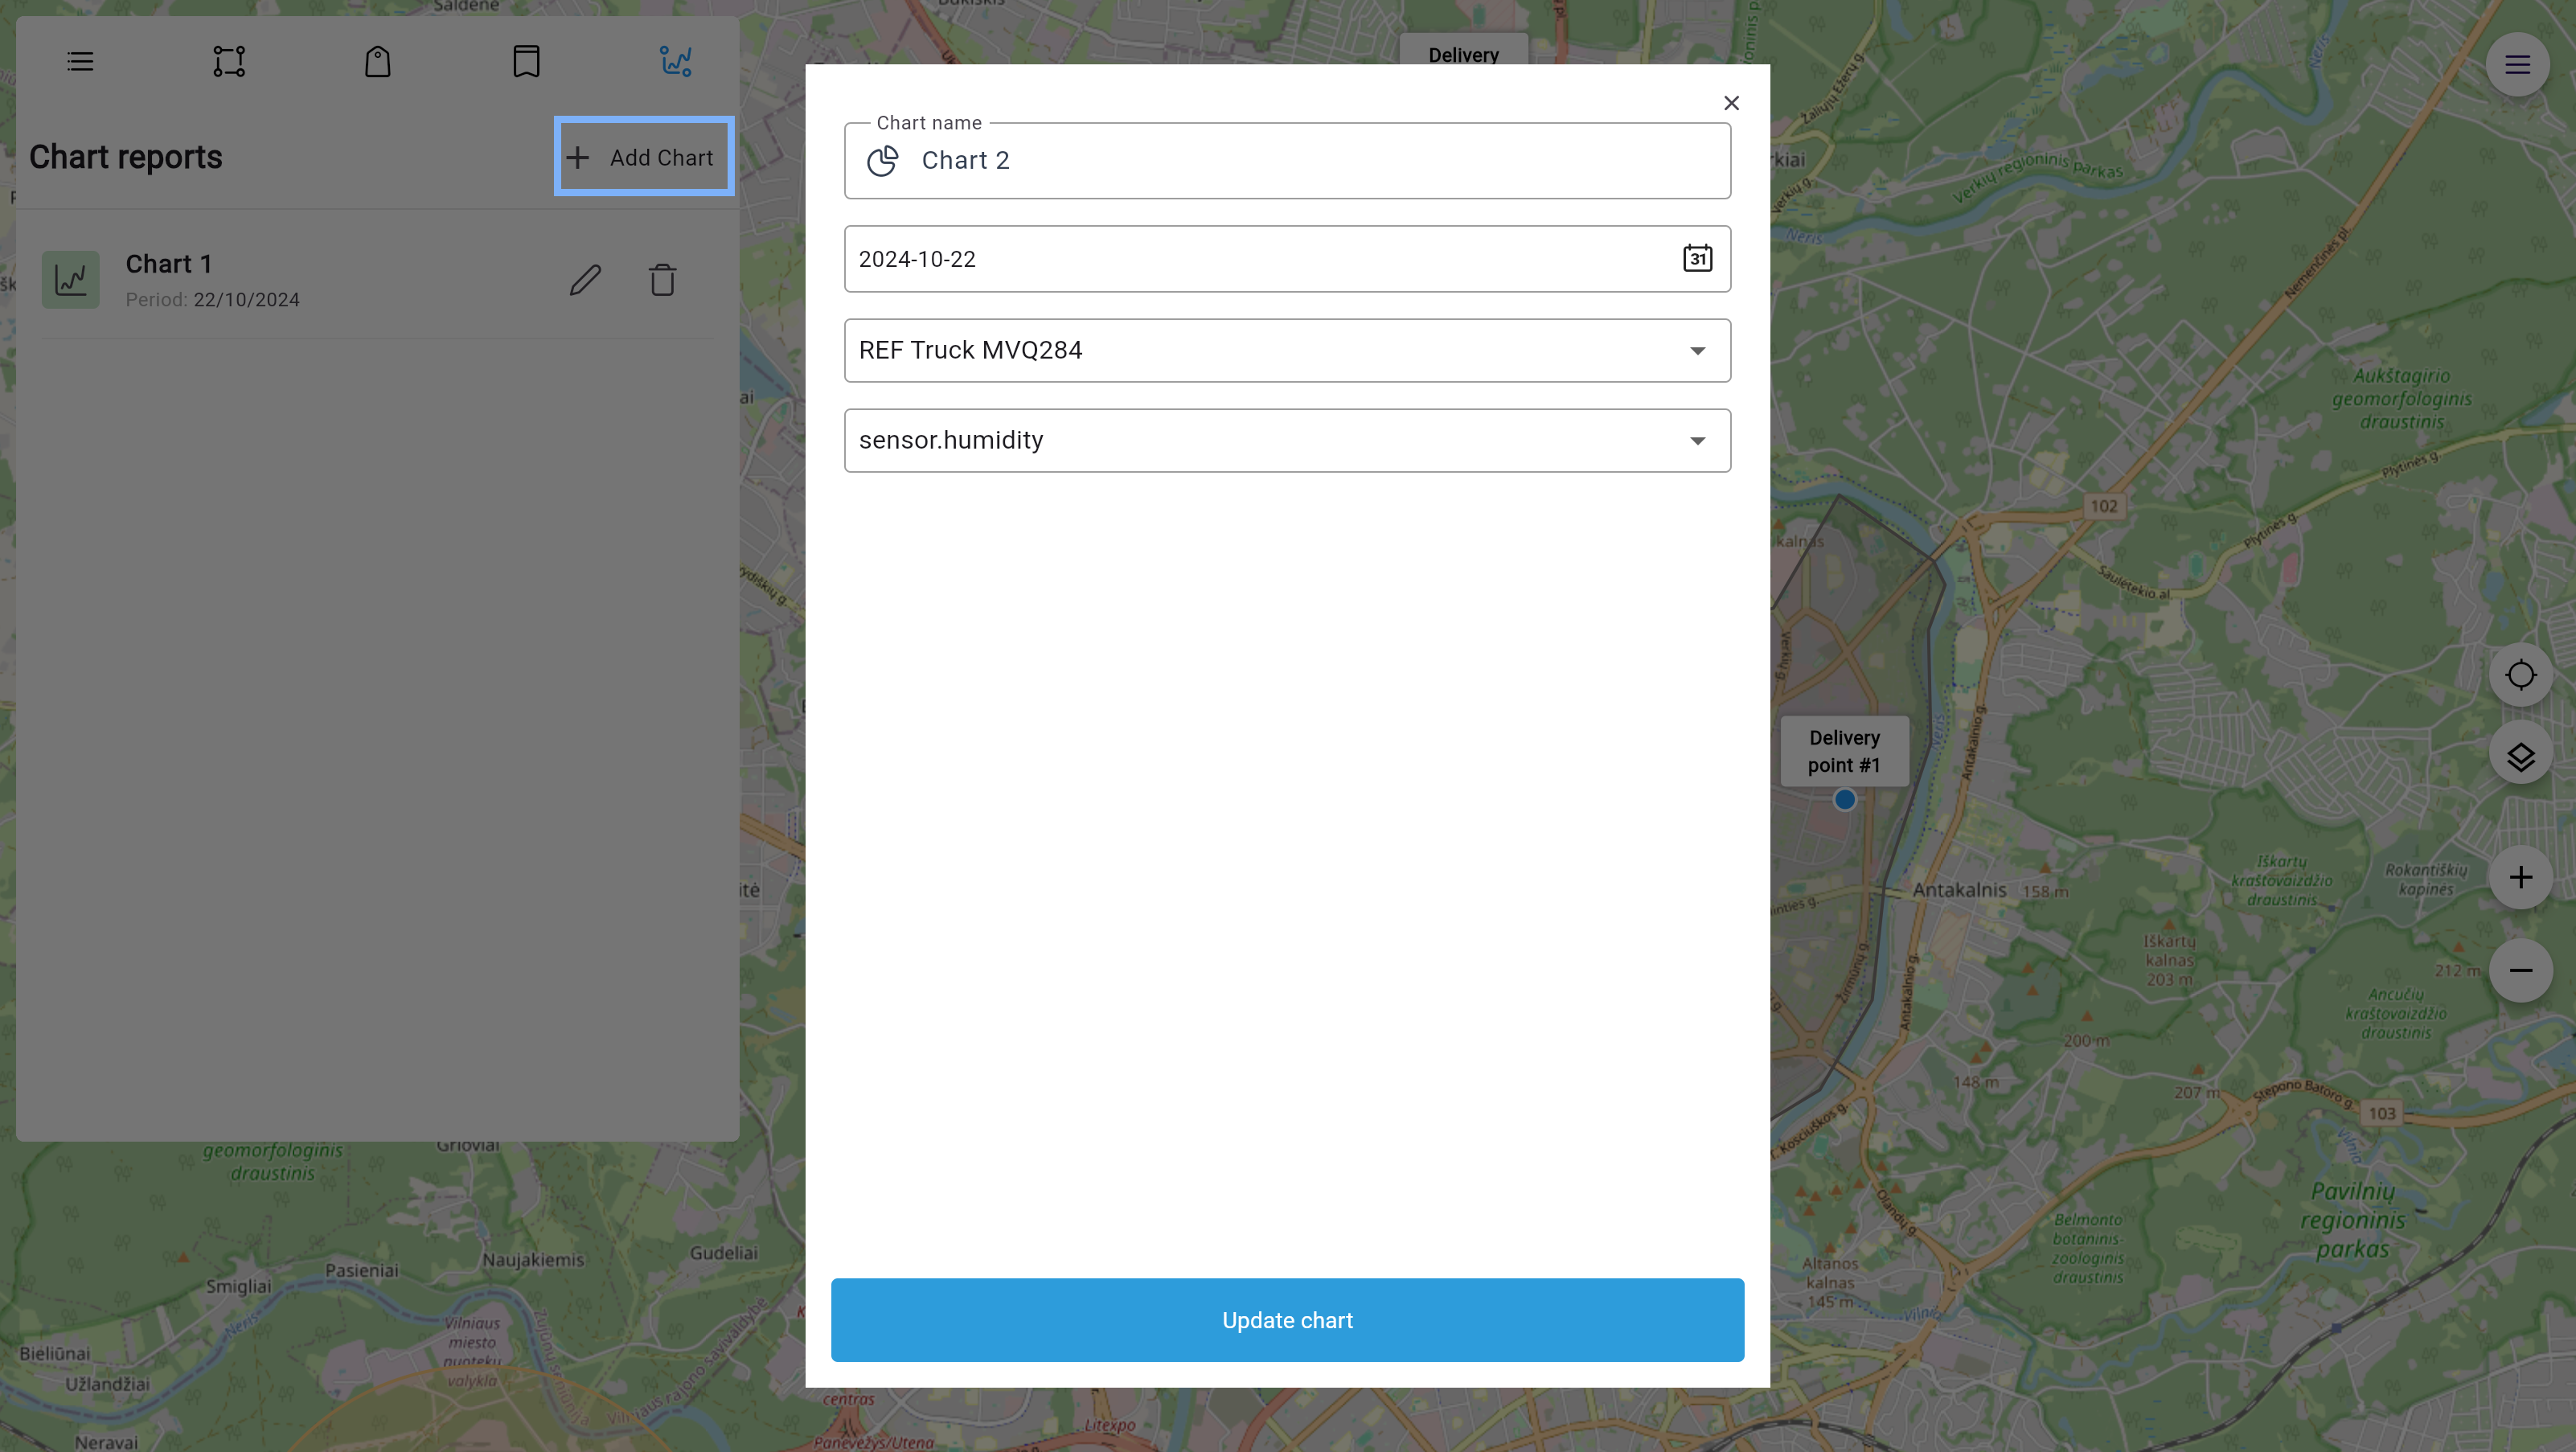This screenshot has width=2576, height=1452.
Task: Expand the sensor.humidity dropdown
Action: [x=1695, y=441]
